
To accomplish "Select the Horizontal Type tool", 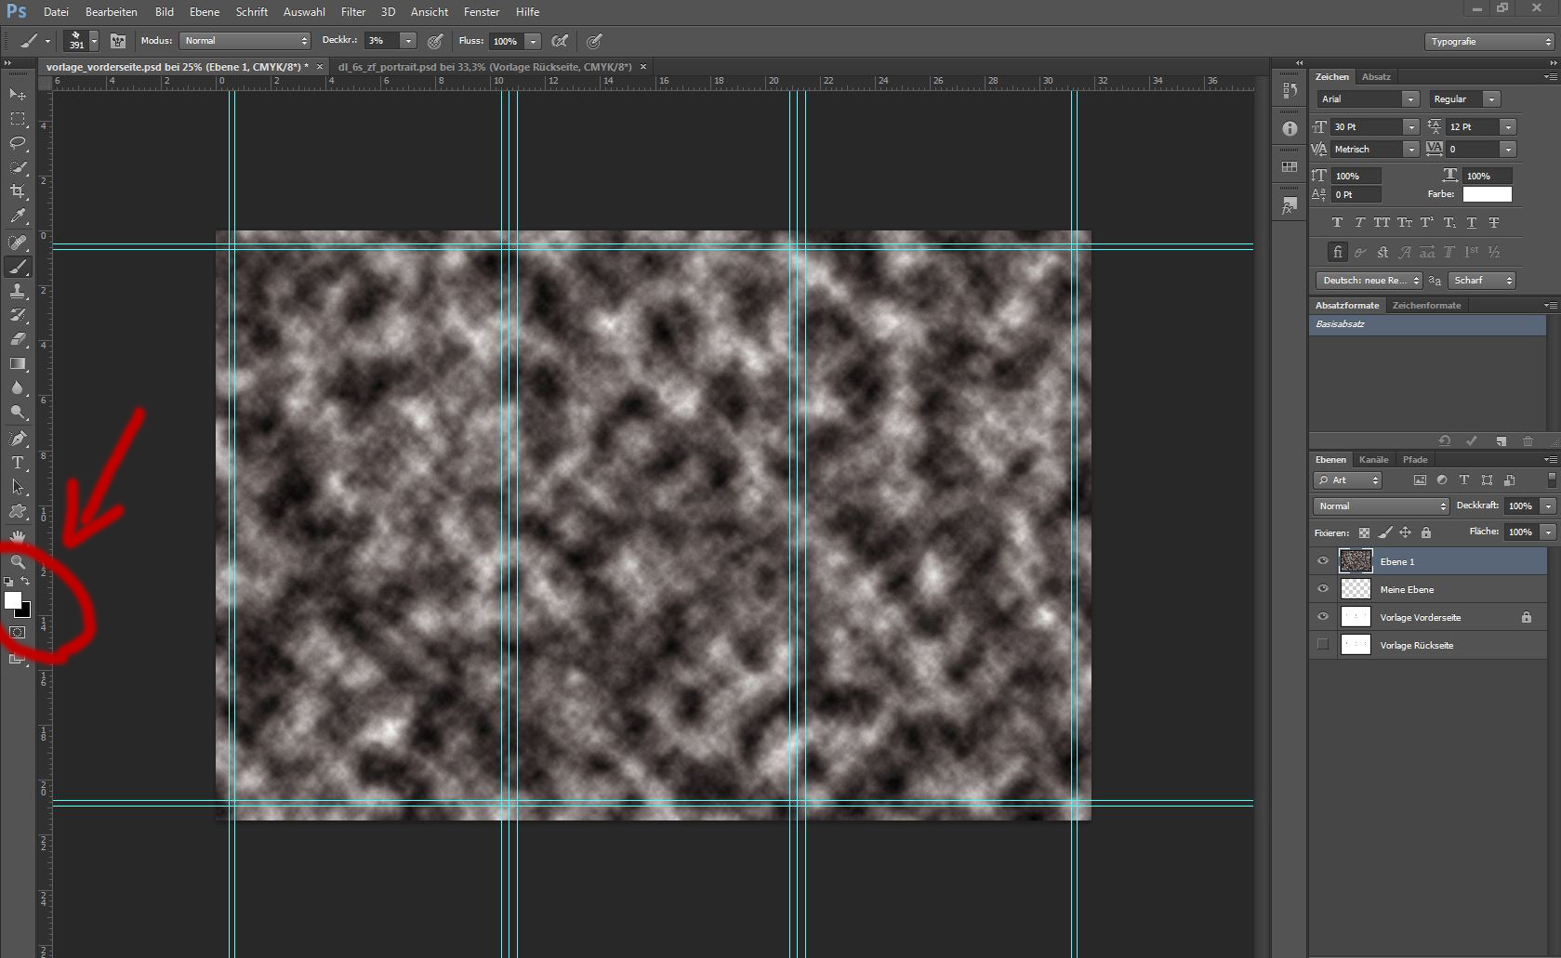I will [x=18, y=463].
